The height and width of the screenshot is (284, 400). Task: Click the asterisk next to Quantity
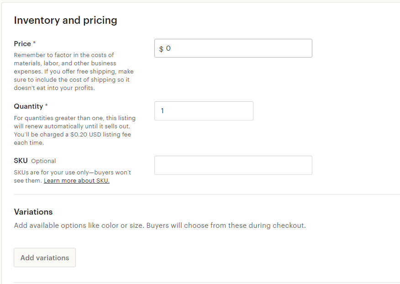pos(46,106)
